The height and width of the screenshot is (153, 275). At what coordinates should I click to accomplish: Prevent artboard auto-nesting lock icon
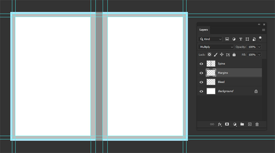(228, 55)
